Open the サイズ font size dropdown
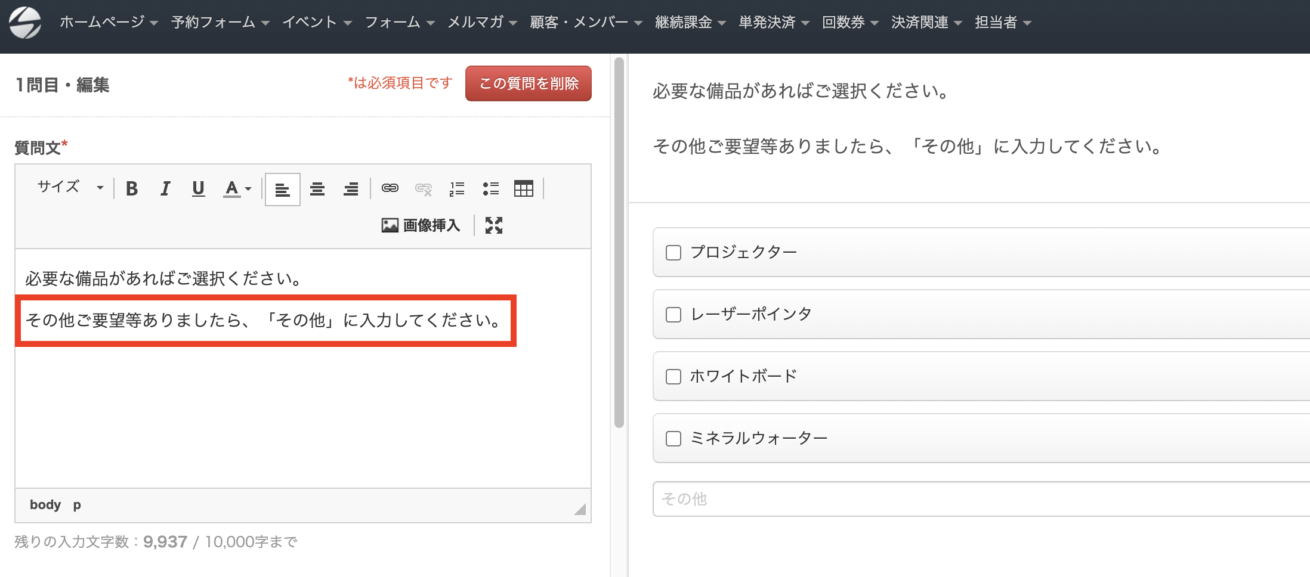This screenshot has width=1310, height=577. click(70, 187)
